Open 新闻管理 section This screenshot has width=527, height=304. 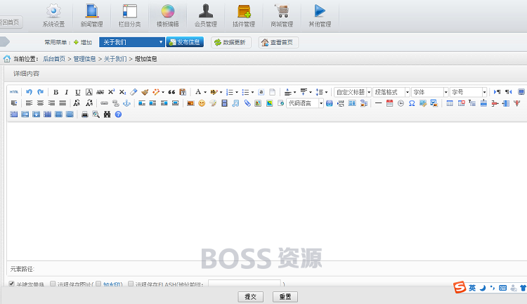(91, 15)
